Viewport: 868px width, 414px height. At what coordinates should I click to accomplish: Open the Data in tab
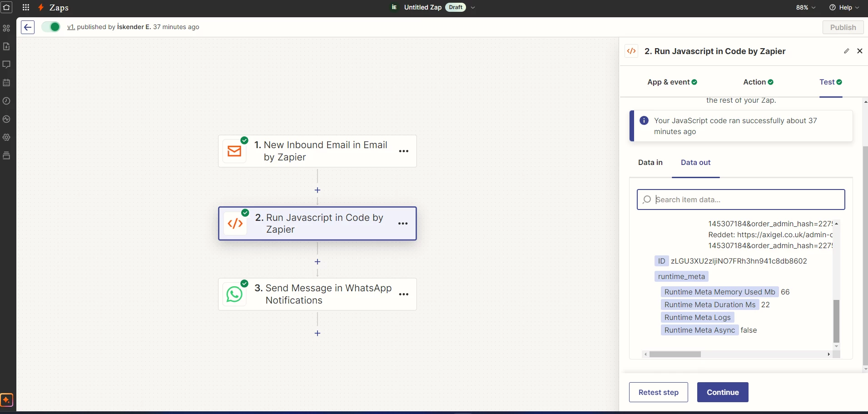coord(650,163)
